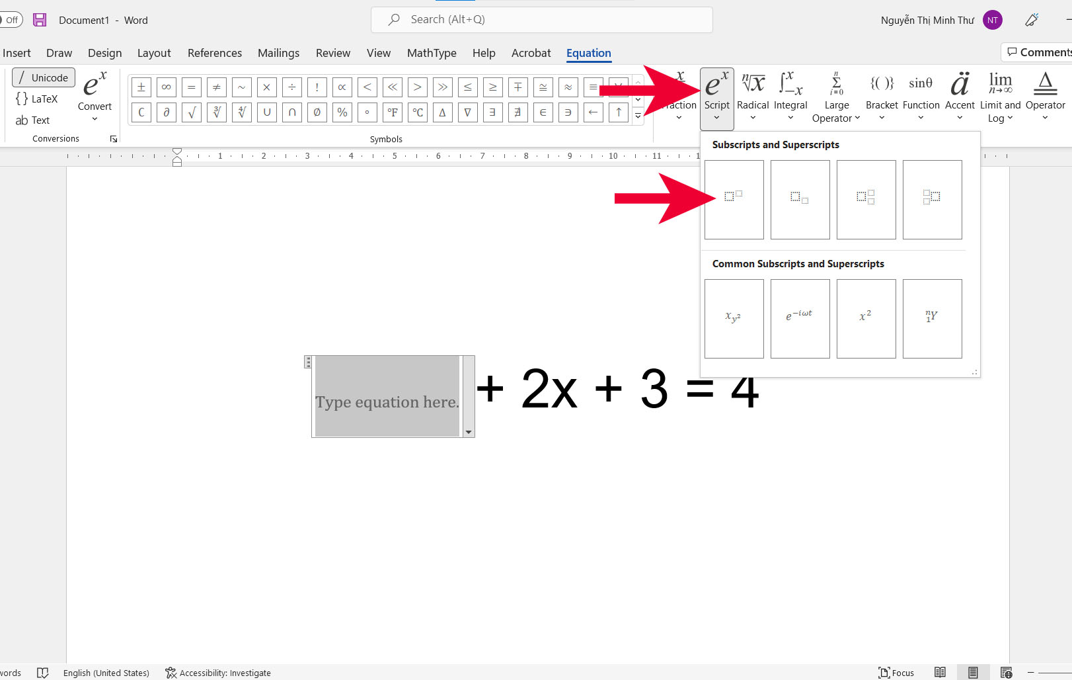Click the Save icon in title bar
This screenshot has height=680, width=1072.
40,20
